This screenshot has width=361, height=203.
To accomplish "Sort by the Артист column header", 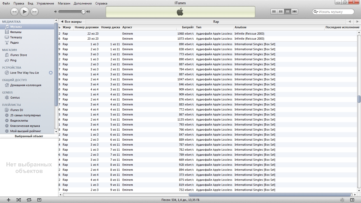I will tap(149, 27).
